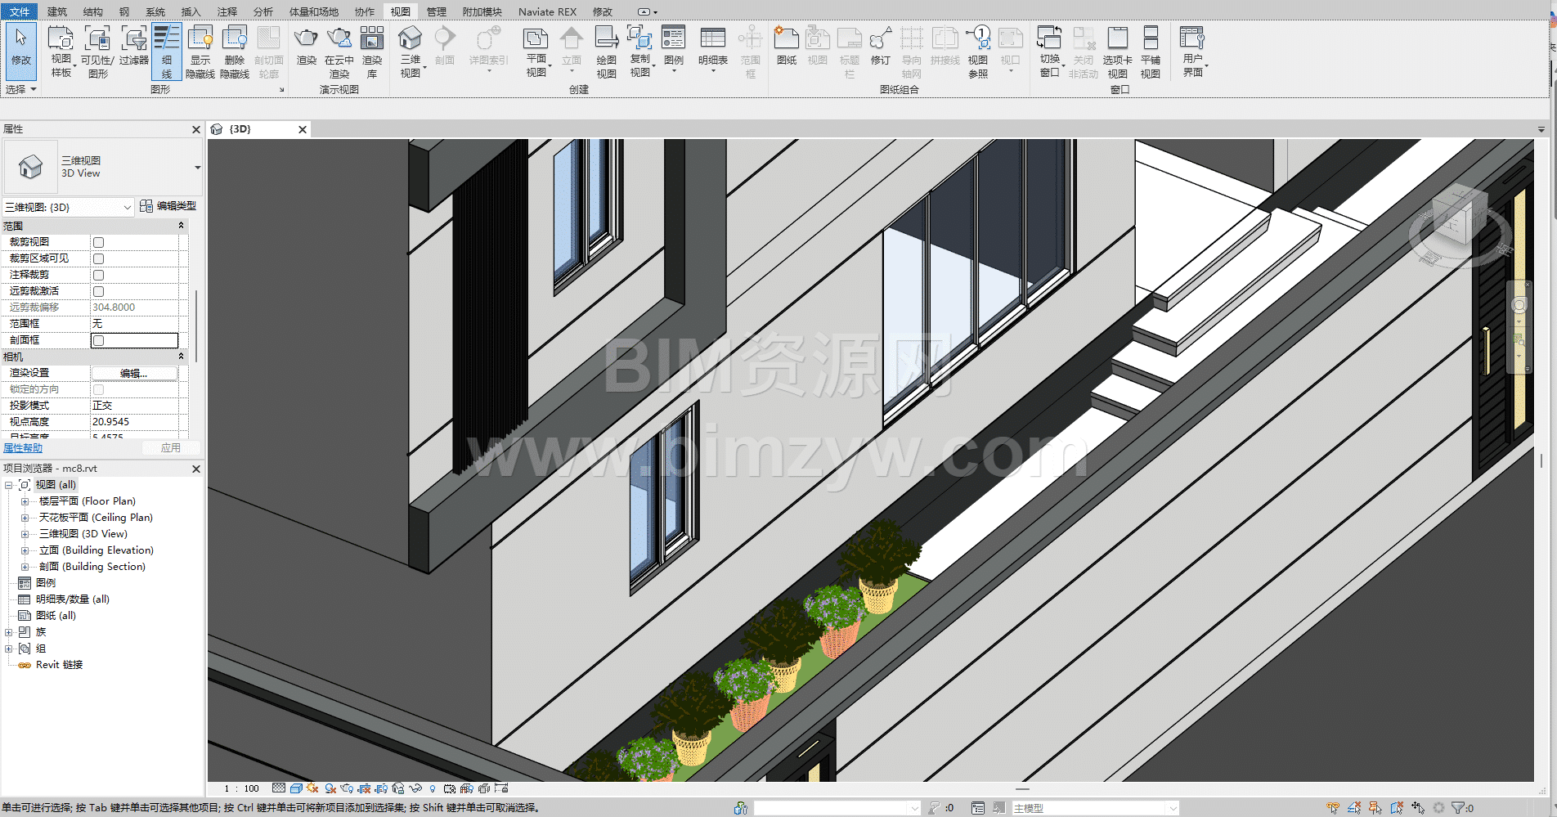Open the Filters (过滤器) tool
This screenshot has height=817, width=1557.
pyautogui.click(x=134, y=47)
